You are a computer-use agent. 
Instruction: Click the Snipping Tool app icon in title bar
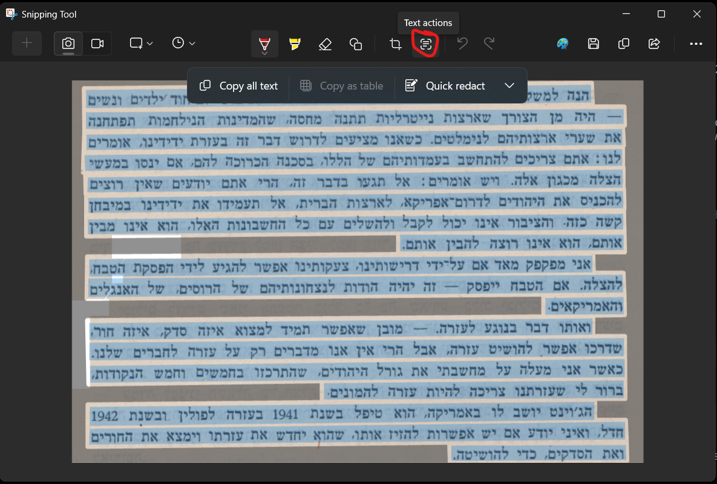[x=11, y=14]
